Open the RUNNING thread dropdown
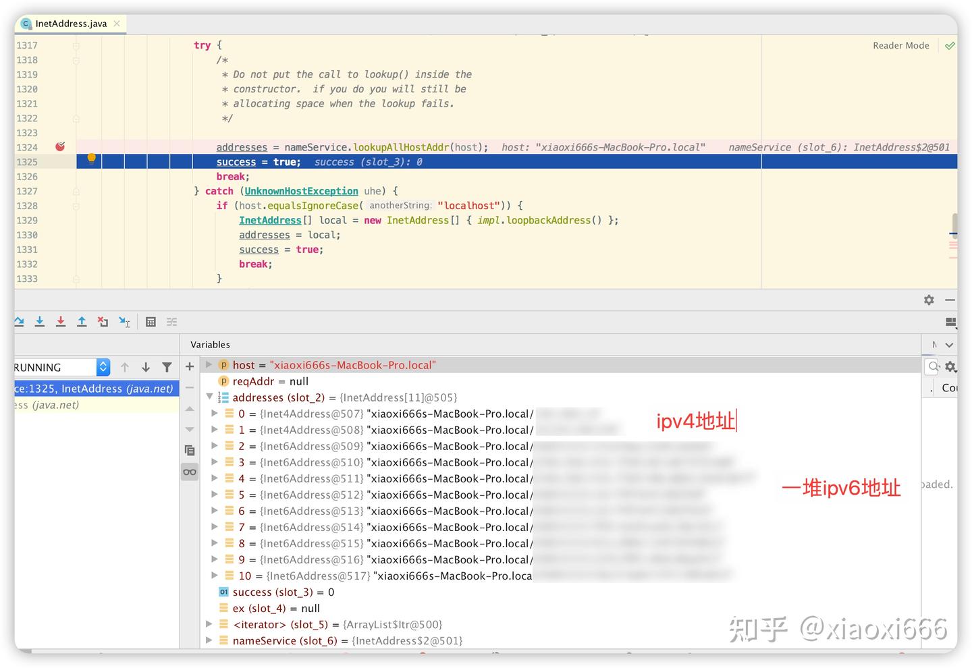 pyautogui.click(x=102, y=367)
